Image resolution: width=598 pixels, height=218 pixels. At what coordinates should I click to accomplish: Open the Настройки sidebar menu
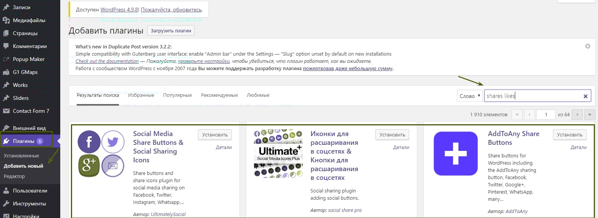click(x=26, y=216)
